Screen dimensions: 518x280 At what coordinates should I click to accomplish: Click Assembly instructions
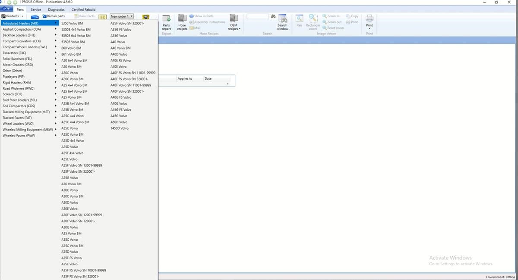(207, 22)
